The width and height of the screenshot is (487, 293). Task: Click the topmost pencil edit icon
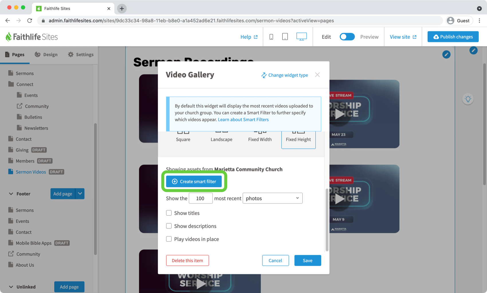point(474,50)
